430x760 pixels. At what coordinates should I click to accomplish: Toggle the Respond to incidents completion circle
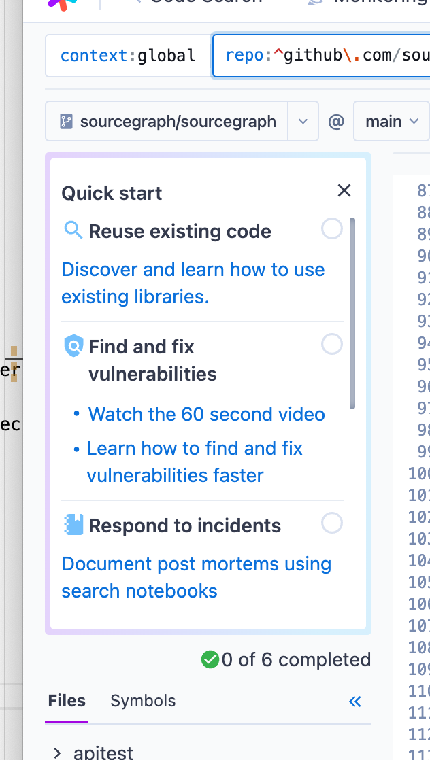coord(332,523)
